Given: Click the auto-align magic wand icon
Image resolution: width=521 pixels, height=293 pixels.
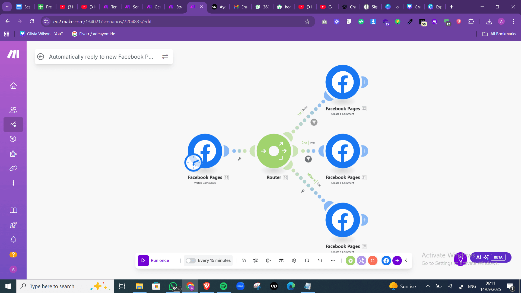Looking at the screenshot, I should tap(256, 261).
